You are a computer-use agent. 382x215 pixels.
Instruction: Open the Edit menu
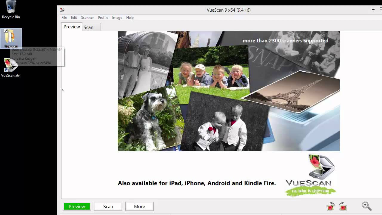click(74, 18)
